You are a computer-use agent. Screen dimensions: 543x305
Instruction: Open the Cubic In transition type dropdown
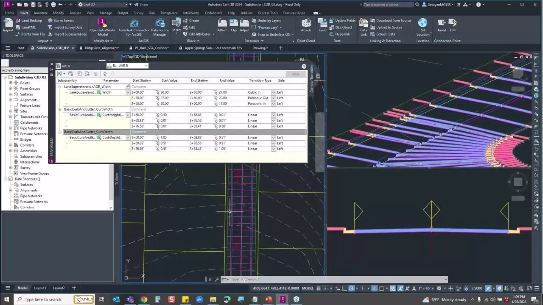[273, 92]
